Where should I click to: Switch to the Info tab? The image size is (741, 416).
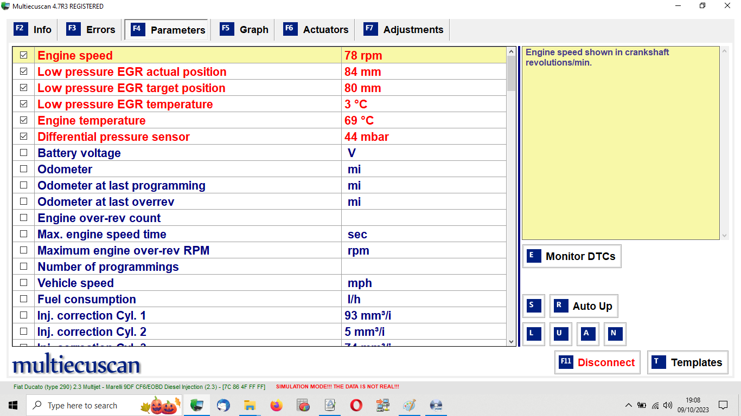click(x=33, y=30)
